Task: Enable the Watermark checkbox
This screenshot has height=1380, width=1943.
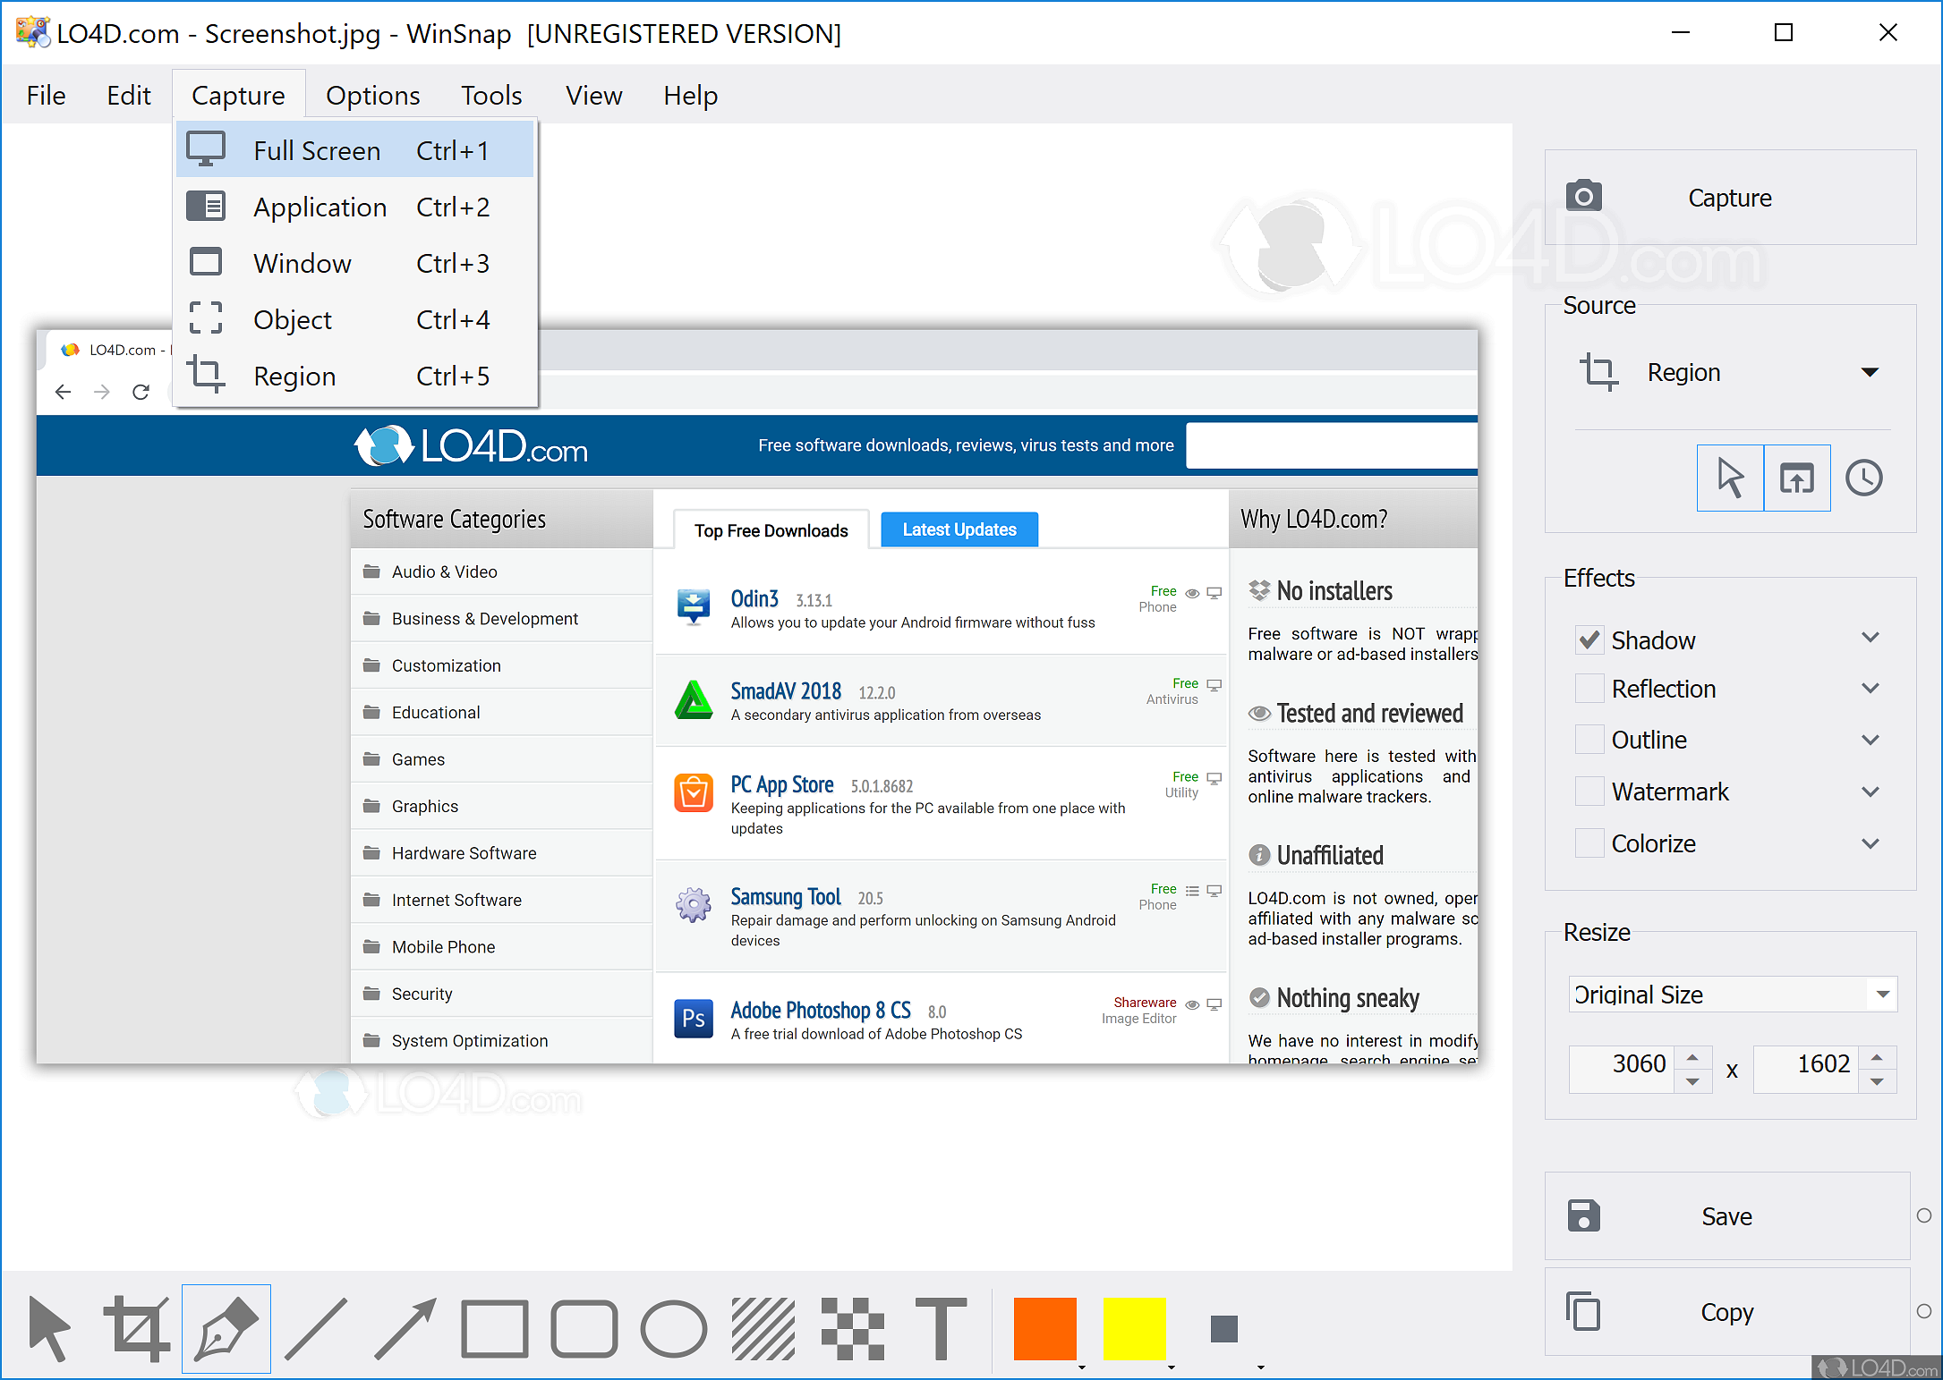Action: (x=1589, y=792)
